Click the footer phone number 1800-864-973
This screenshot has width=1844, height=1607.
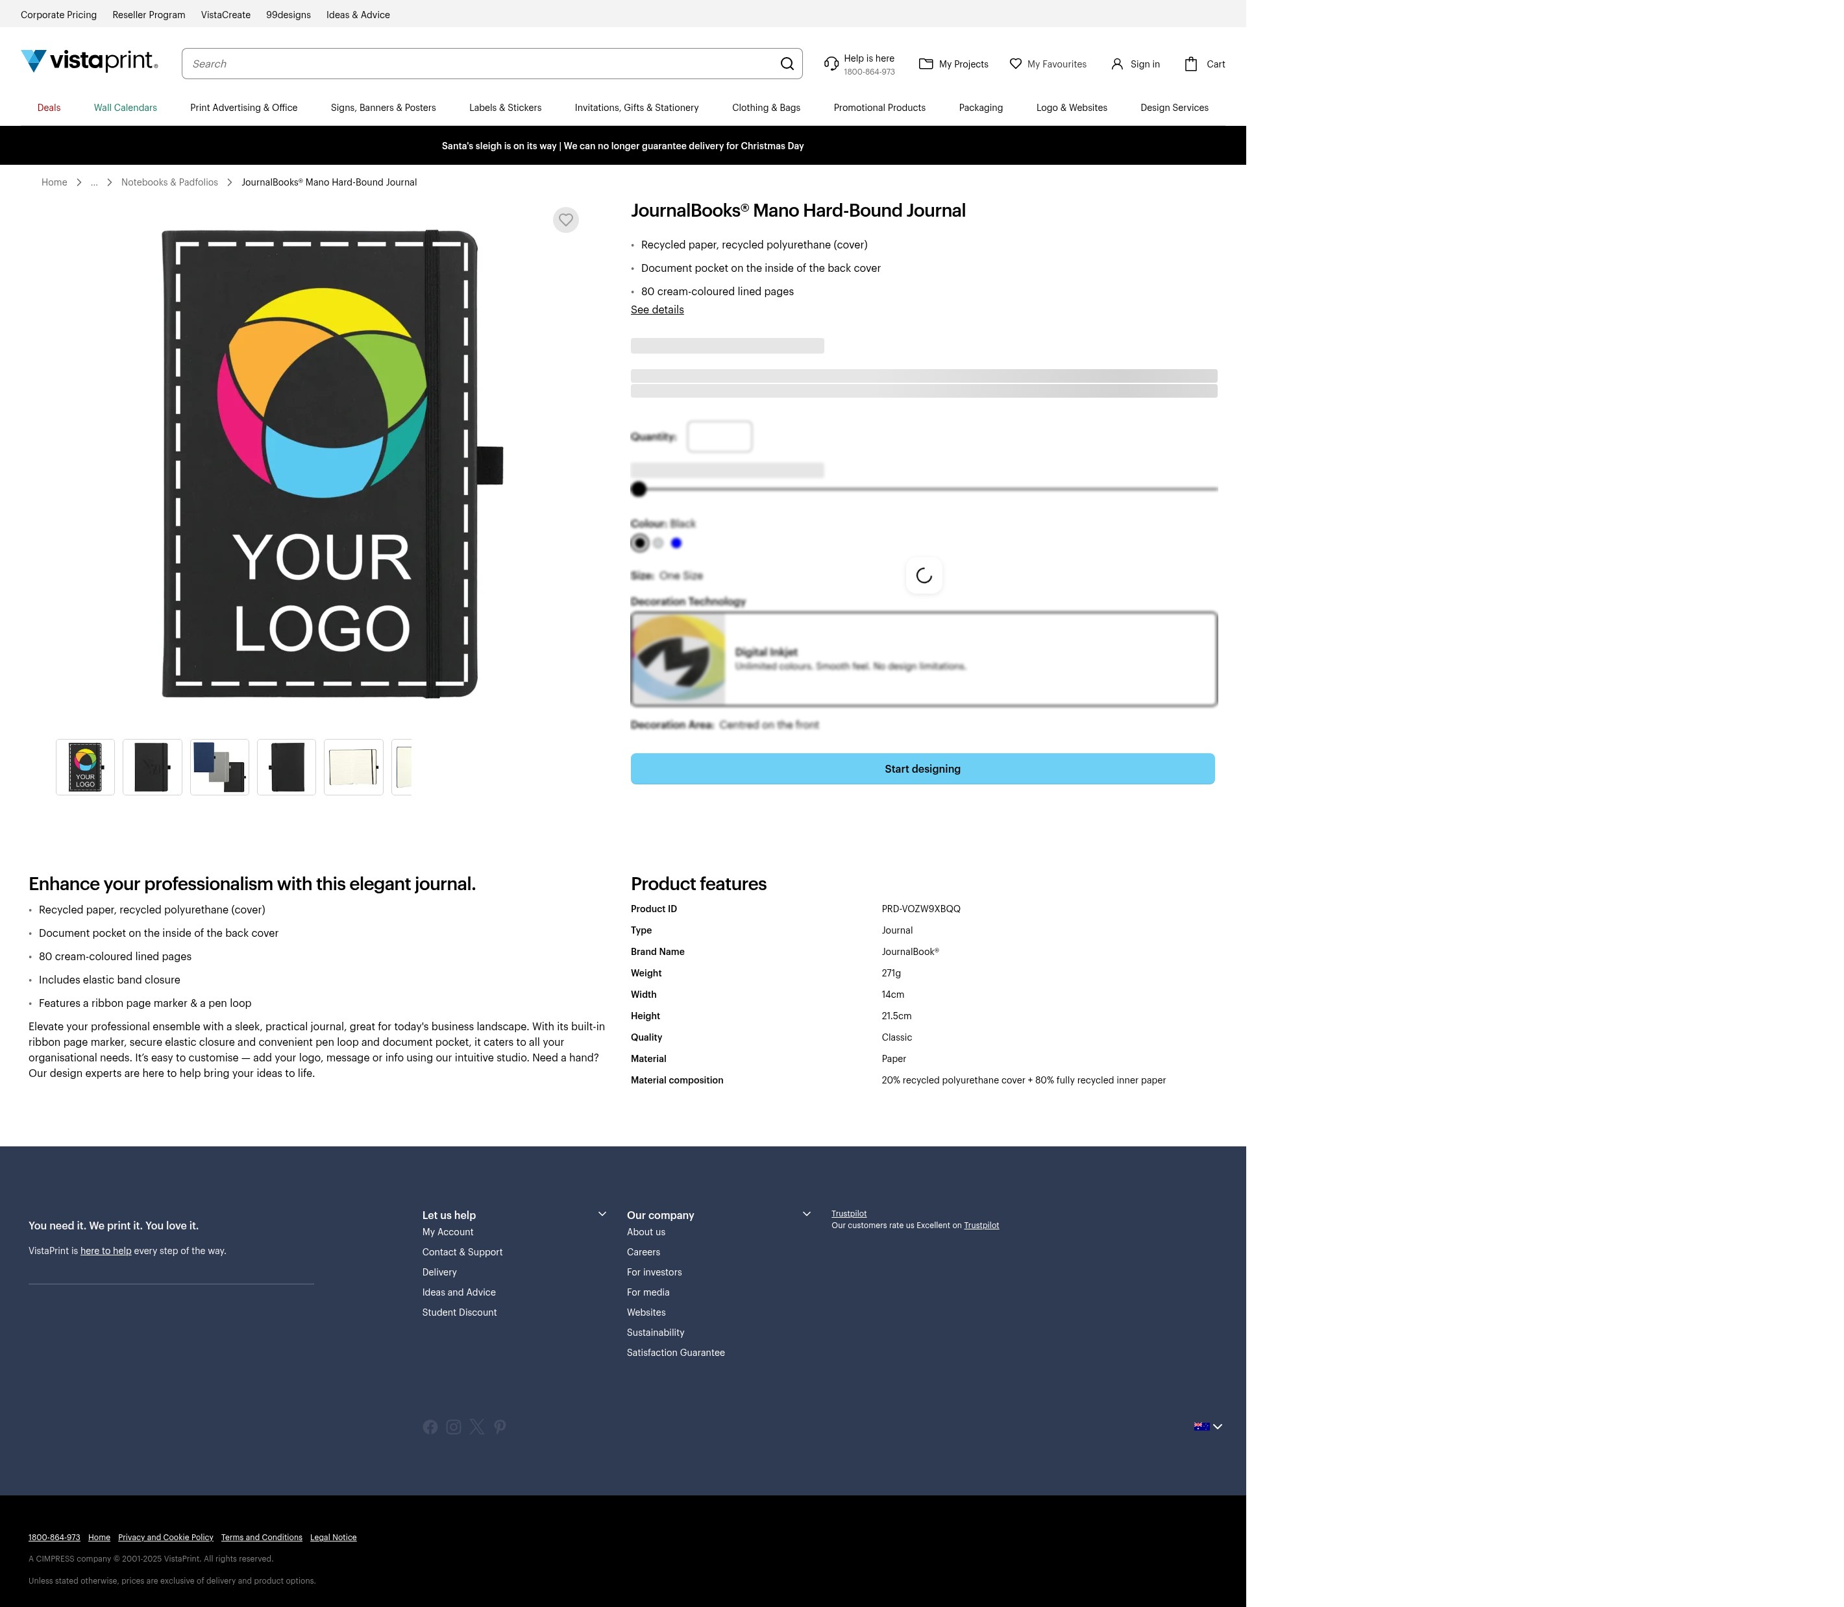point(54,1537)
